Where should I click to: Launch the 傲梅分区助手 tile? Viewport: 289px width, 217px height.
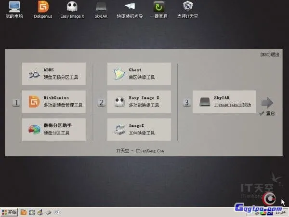[x=54, y=129]
